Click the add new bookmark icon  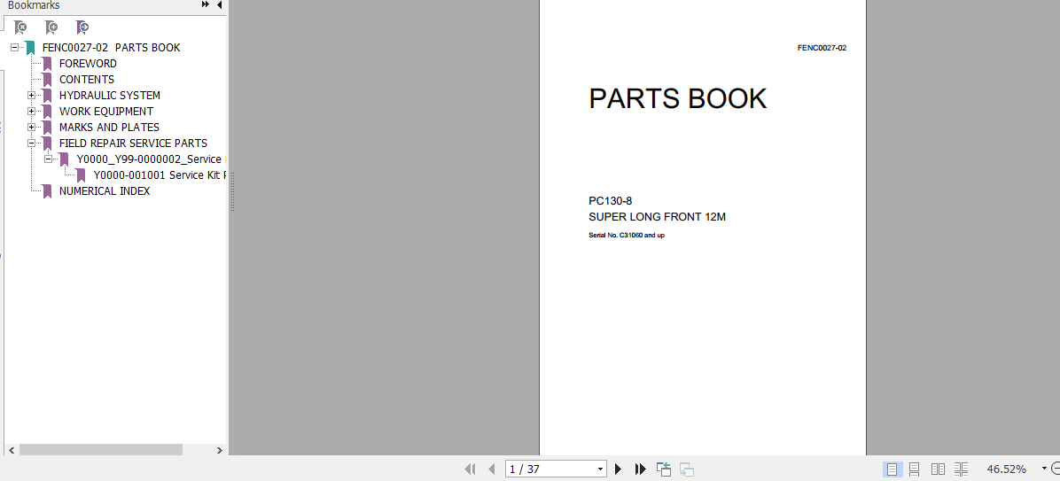tap(51, 27)
